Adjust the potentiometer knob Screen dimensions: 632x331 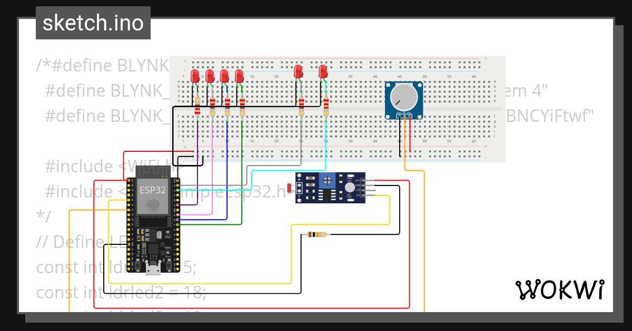tap(403, 97)
